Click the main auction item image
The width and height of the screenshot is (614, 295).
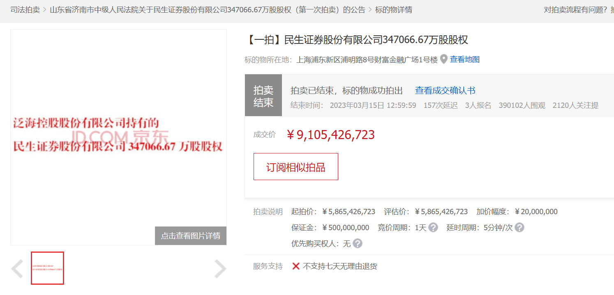tap(118, 137)
